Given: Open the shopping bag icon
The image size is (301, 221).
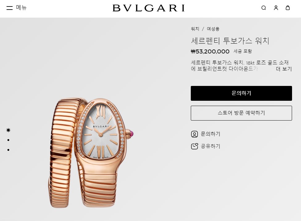Looking at the screenshot, I should click(x=287, y=8).
